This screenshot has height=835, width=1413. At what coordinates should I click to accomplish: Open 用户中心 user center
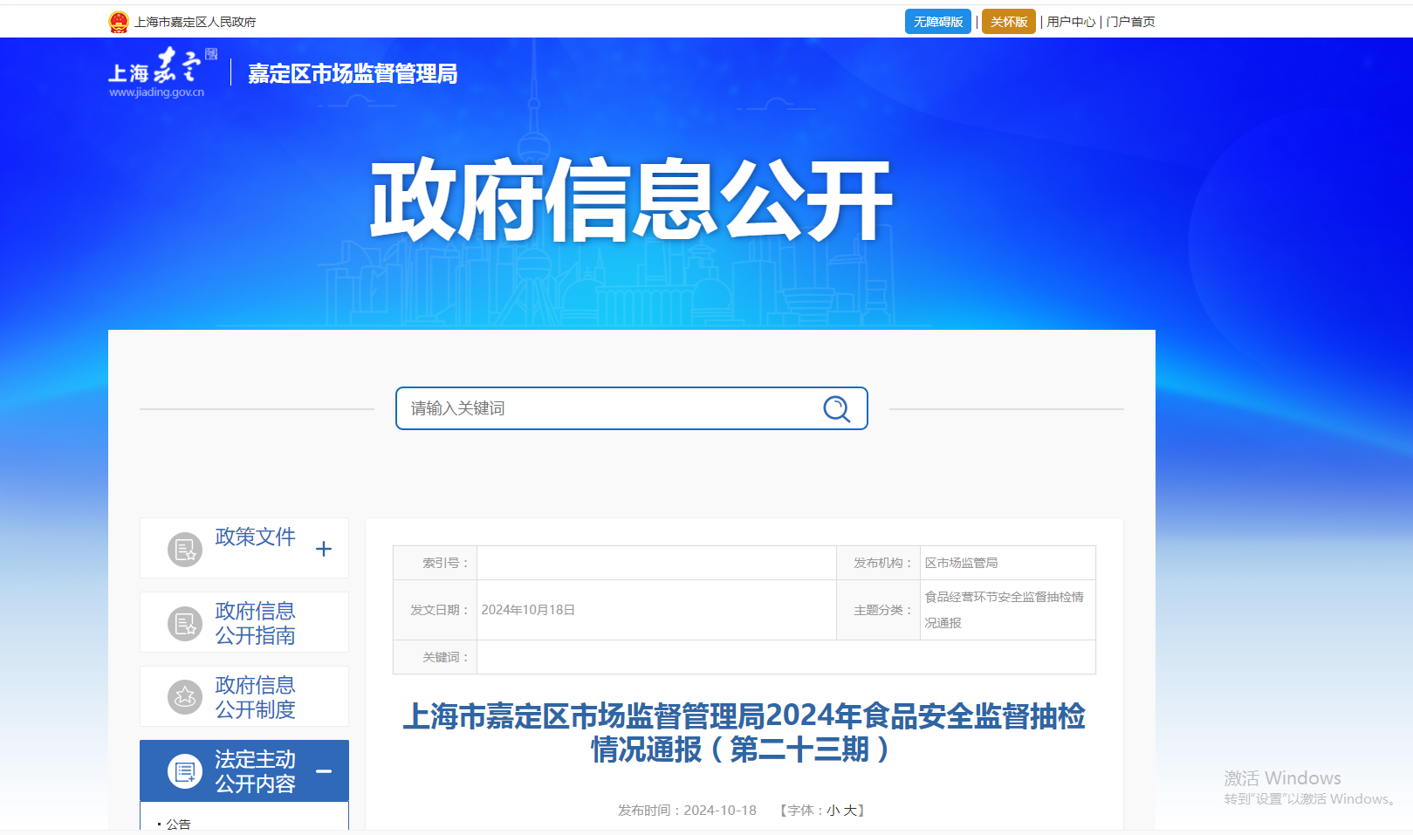(1071, 22)
